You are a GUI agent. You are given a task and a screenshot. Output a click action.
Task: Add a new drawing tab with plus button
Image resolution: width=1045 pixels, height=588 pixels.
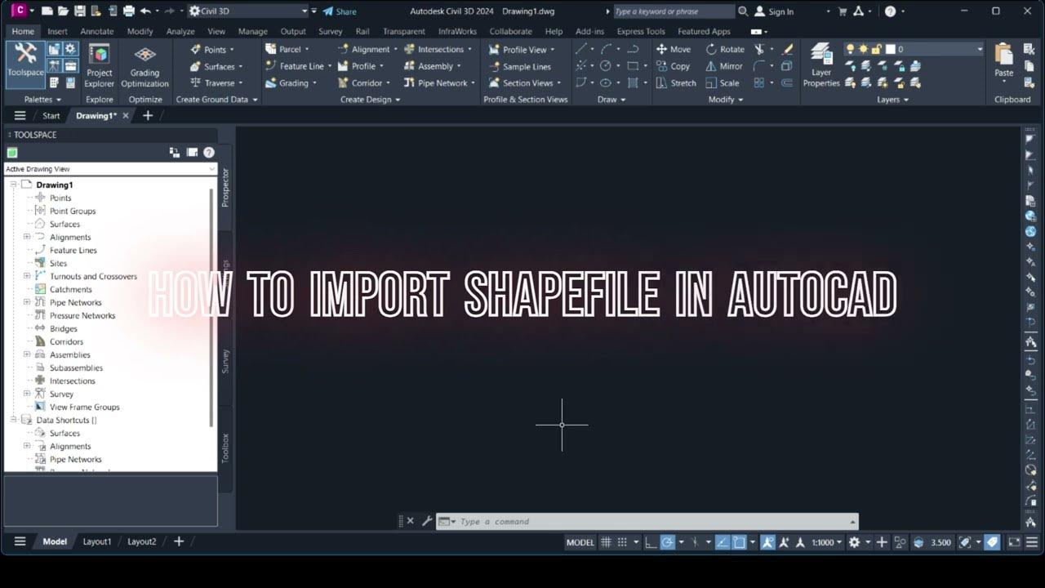148,116
